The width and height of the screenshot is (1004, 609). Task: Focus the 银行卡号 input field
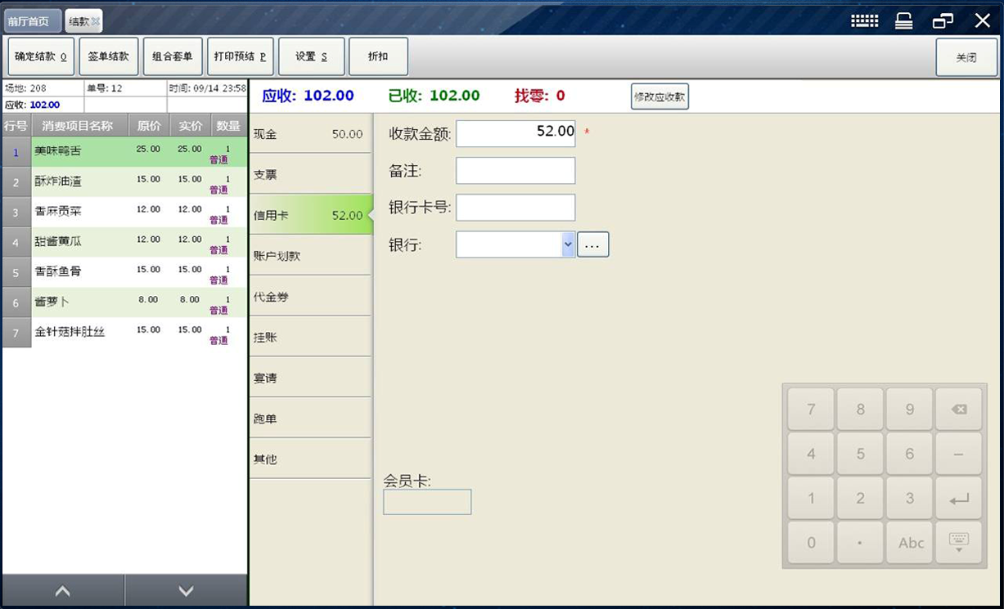tap(516, 208)
